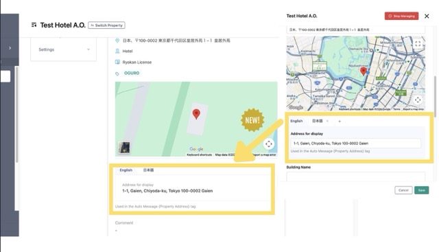Screen dimensions: 439x252
Task: Select 日本語 tab in side panel
Action: pos(317,121)
